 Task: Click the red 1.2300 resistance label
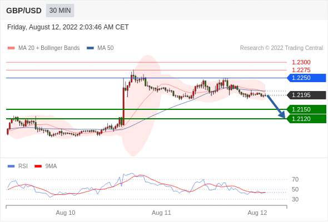coord(301,62)
